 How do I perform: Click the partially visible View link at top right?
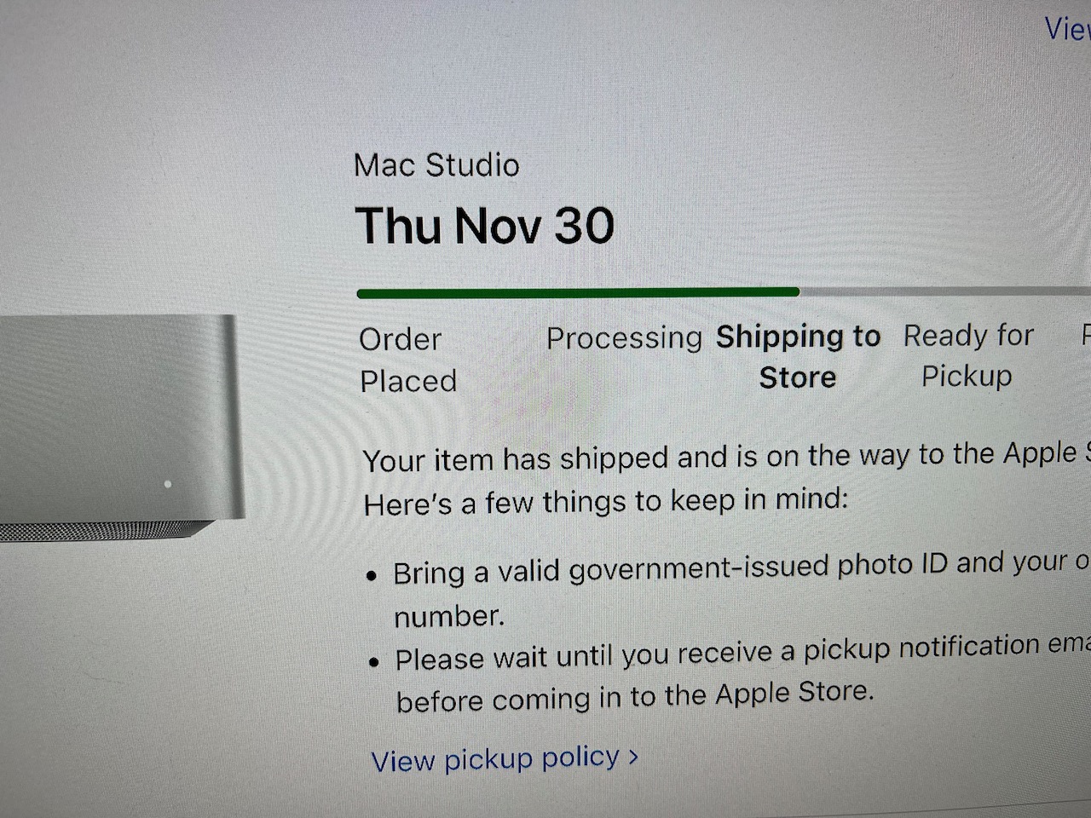point(1067,30)
